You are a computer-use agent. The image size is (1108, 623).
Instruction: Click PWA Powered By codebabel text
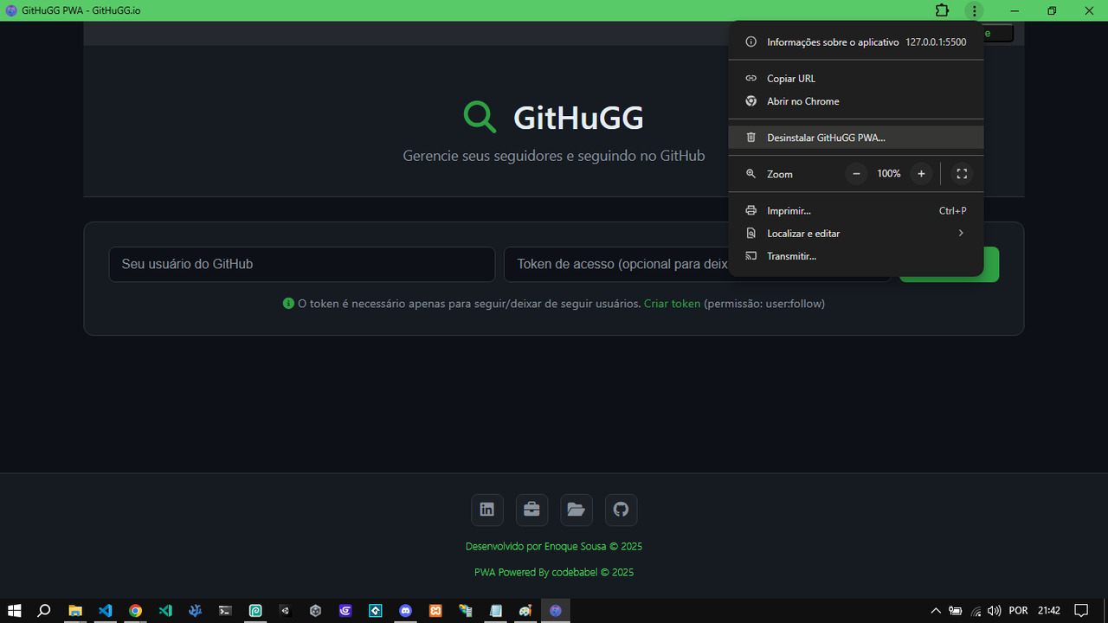554,573
